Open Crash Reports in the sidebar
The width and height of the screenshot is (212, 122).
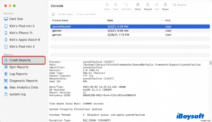coord(24,60)
